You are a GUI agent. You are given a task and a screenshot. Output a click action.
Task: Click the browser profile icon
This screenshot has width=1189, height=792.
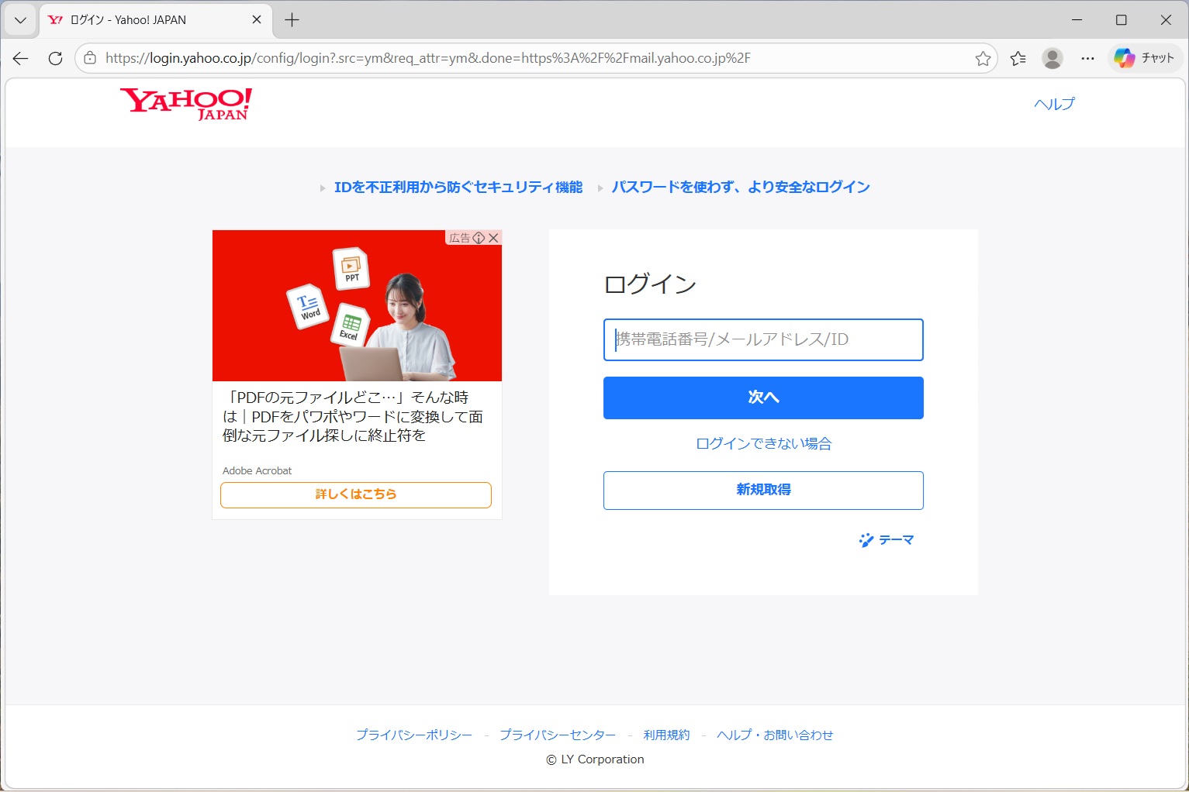(x=1052, y=57)
